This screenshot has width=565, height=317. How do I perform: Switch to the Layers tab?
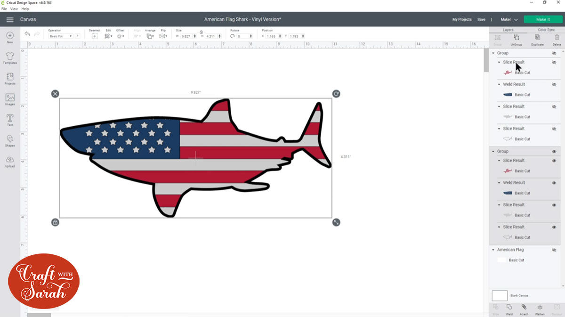508,30
